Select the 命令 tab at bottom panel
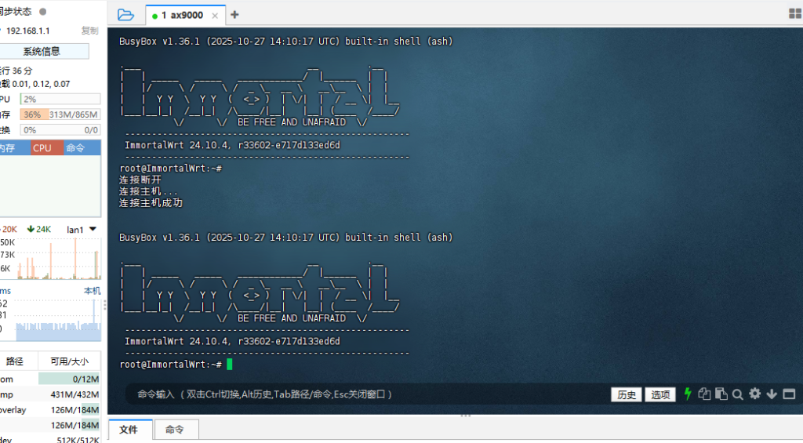The image size is (803, 443). [x=175, y=430]
